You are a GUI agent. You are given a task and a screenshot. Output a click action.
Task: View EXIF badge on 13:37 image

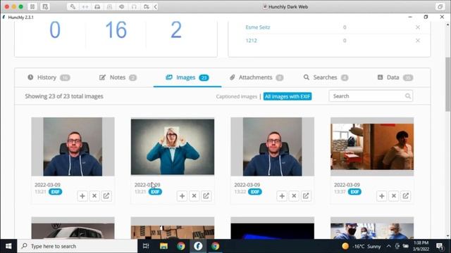(354, 192)
